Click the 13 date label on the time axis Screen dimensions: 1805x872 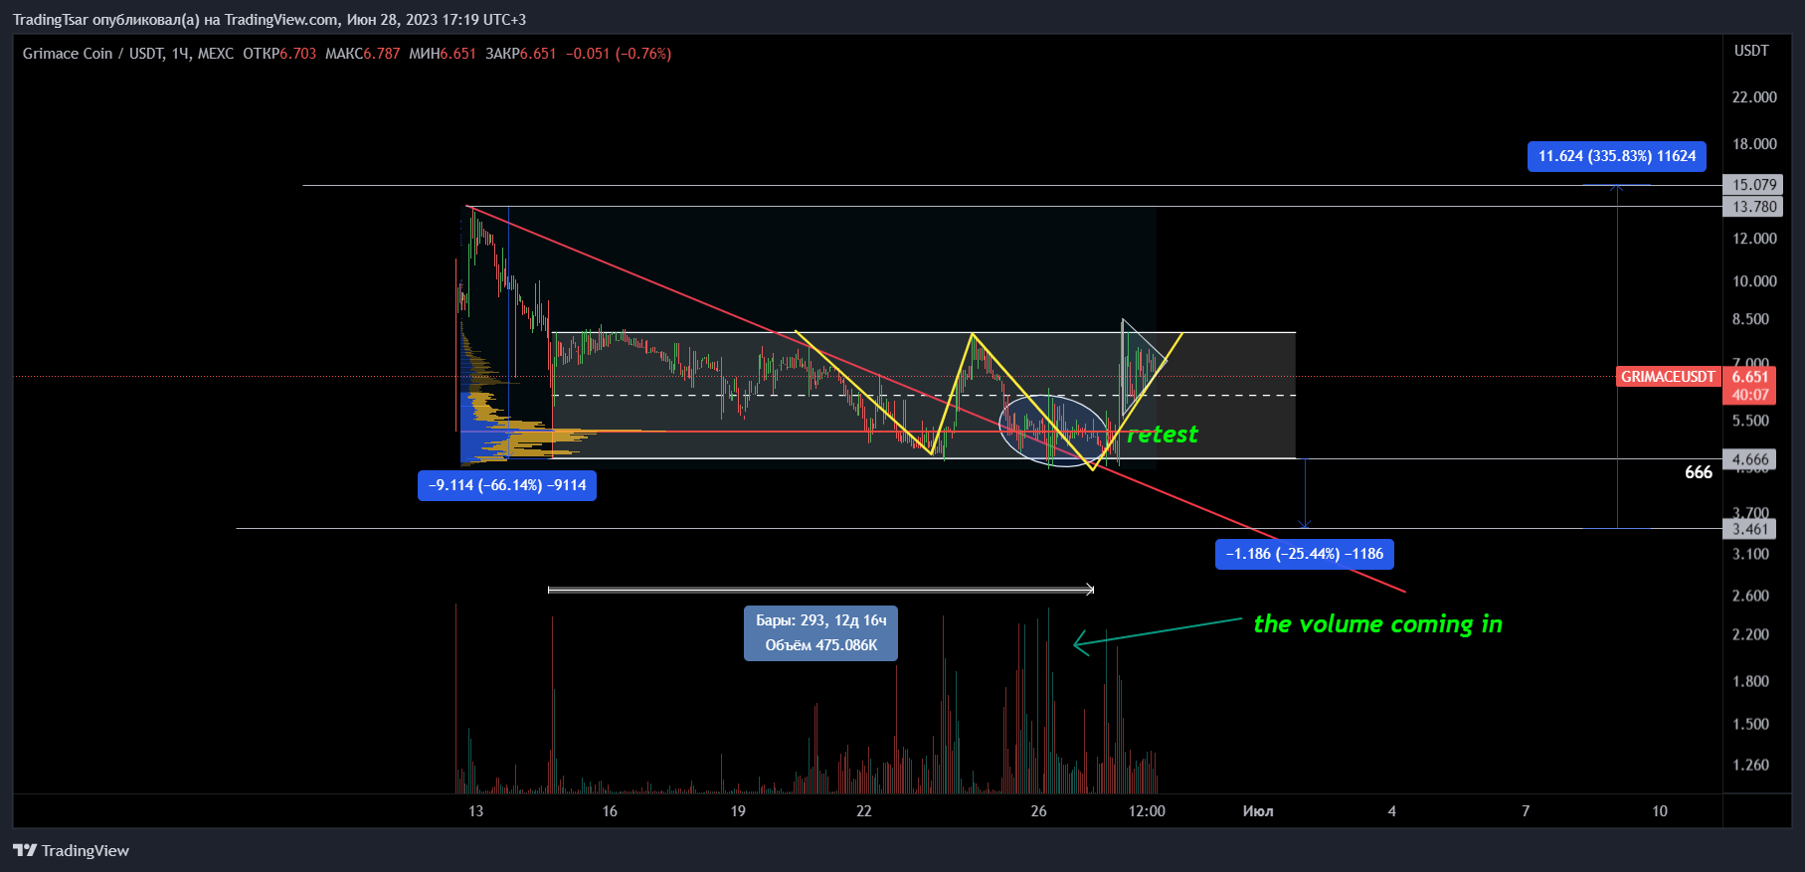pyautogui.click(x=476, y=811)
